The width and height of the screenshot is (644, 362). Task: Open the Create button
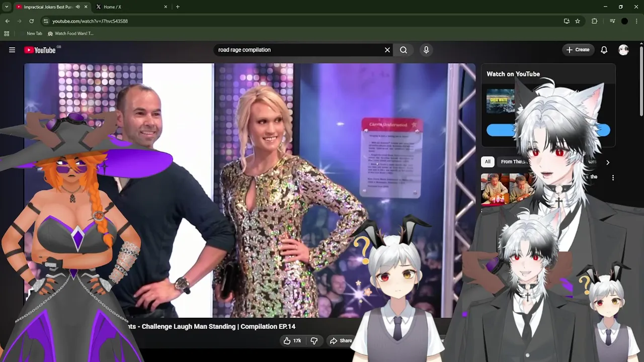tap(578, 50)
